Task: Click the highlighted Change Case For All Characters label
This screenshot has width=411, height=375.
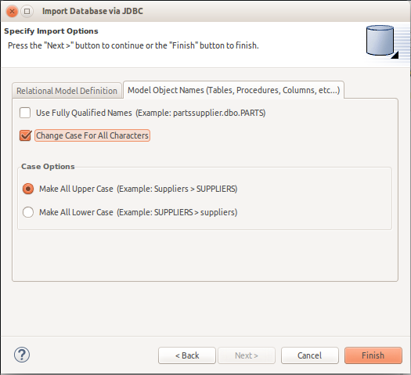Action: coord(92,135)
